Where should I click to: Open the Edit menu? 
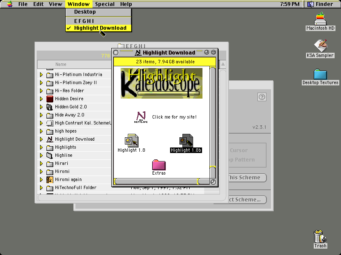[38, 4]
